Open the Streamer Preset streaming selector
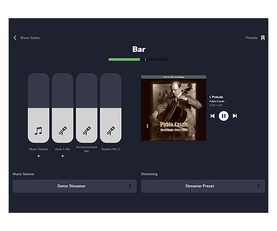This screenshot has height=231, width=277. (203, 186)
